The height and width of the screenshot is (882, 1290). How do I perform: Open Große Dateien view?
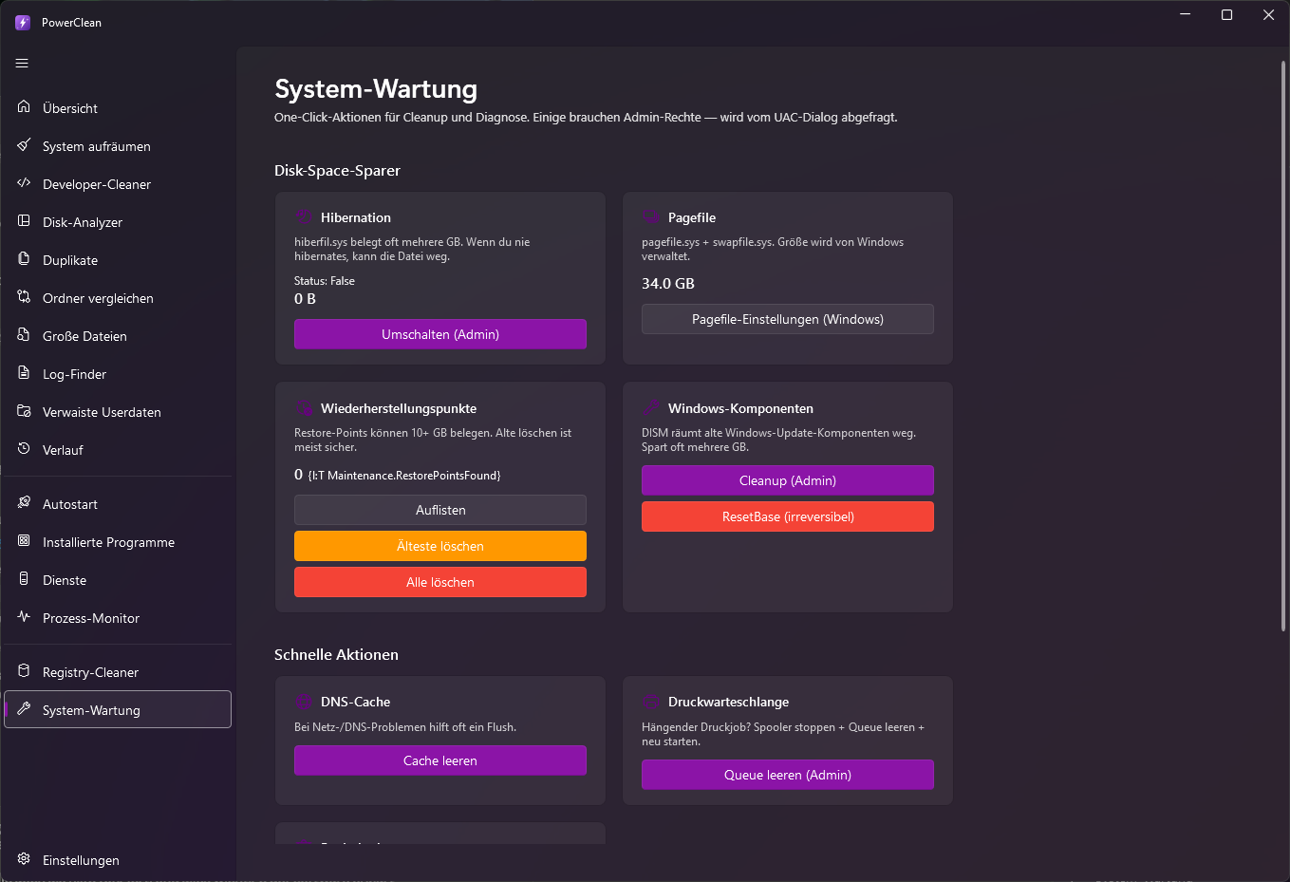118,336
